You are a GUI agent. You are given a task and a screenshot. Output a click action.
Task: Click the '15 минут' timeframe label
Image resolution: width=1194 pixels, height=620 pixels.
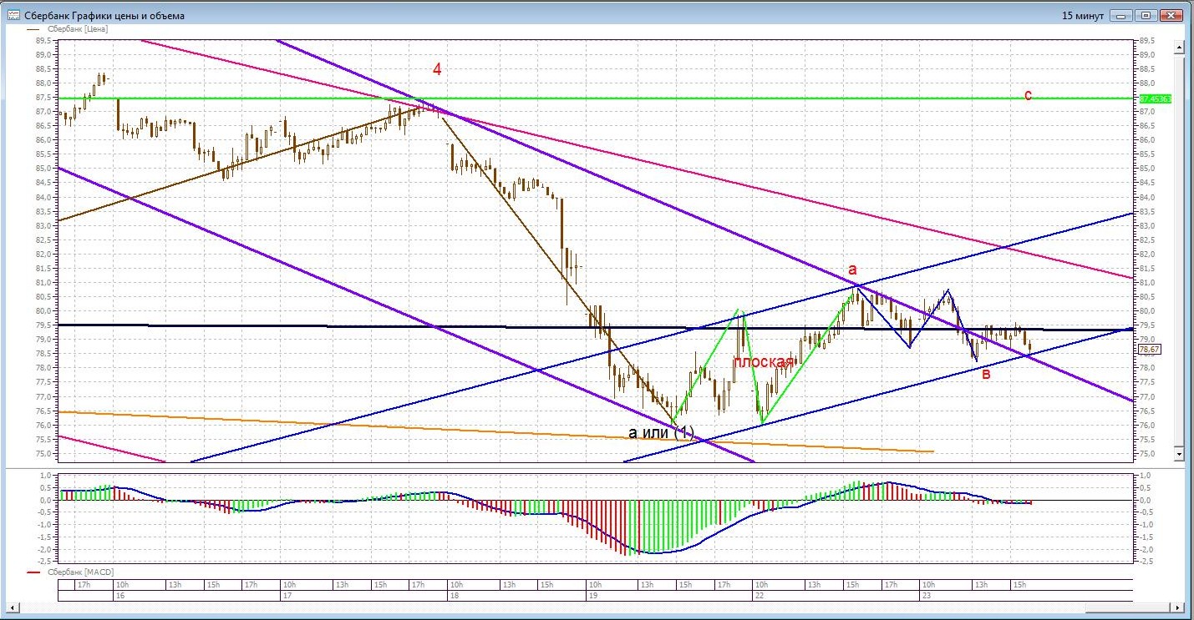click(1083, 16)
